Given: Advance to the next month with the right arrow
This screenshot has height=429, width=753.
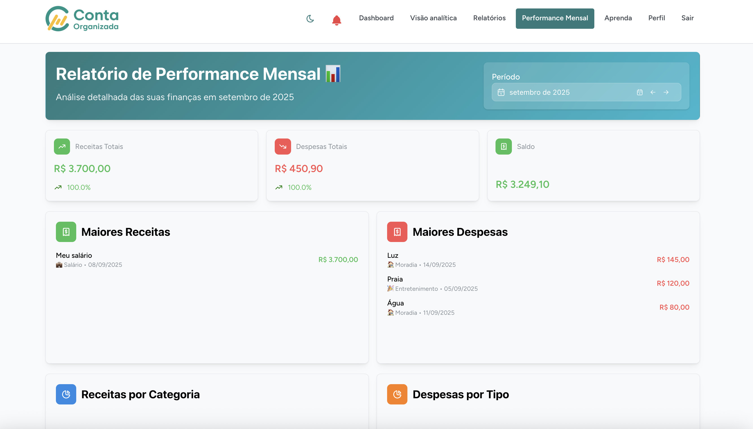Looking at the screenshot, I should tap(666, 92).
